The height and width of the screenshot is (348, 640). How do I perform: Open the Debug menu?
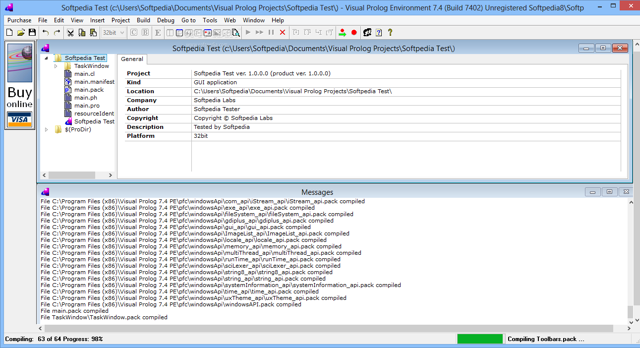coord(166,20)
